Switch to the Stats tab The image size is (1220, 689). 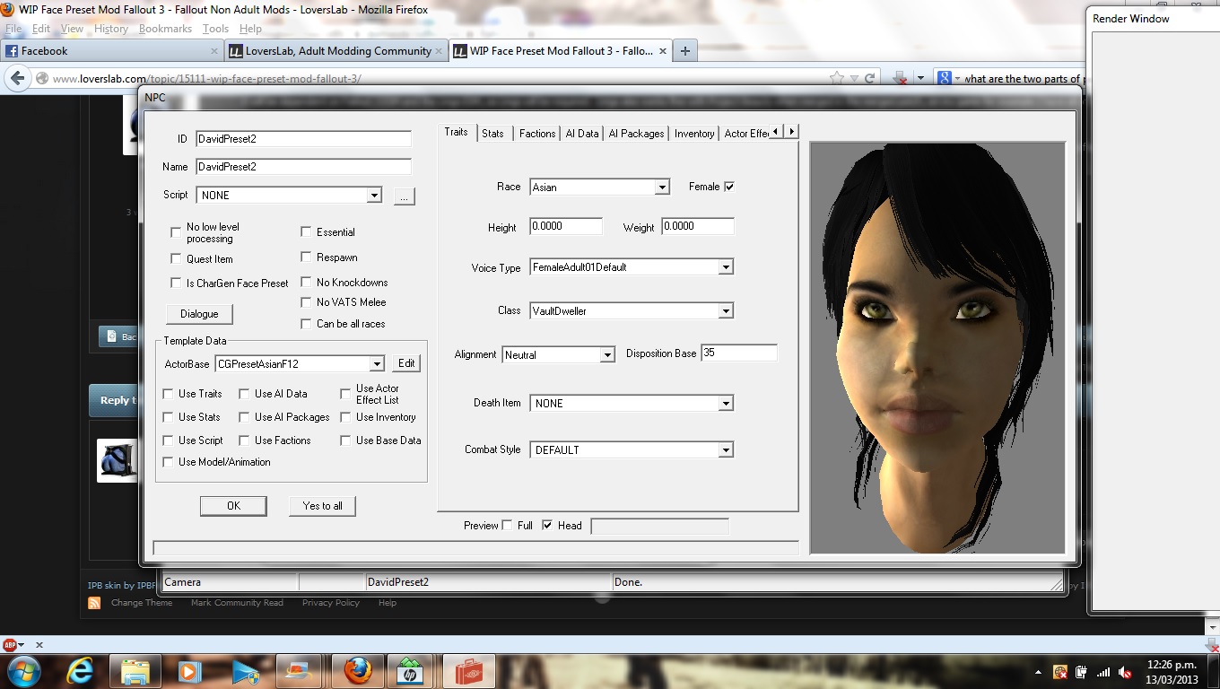(492, 134)
